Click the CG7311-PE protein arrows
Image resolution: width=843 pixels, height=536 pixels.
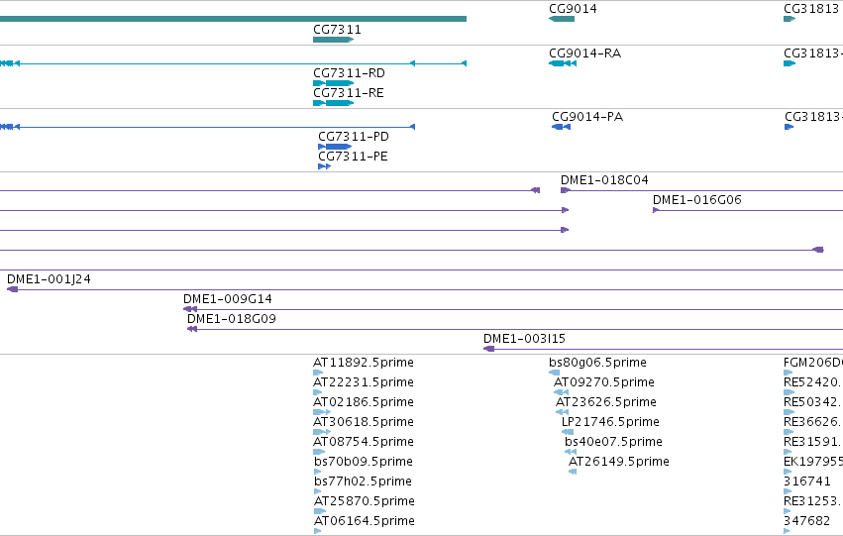pos(324,166)
